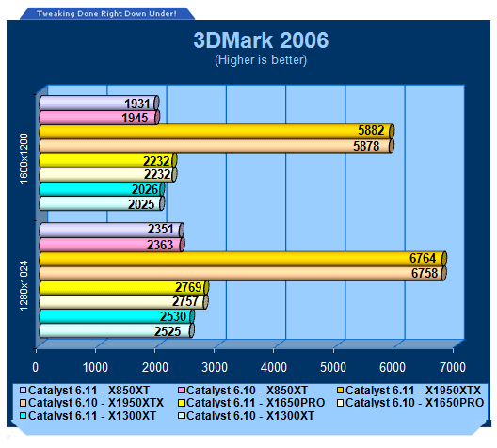
Task: Click the x-axis tick label 4000
Action: [x=274, y=367]
